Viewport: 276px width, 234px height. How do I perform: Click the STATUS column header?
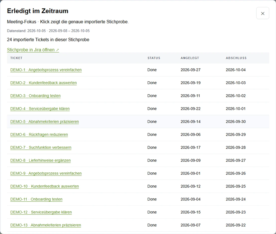(154, 58)
